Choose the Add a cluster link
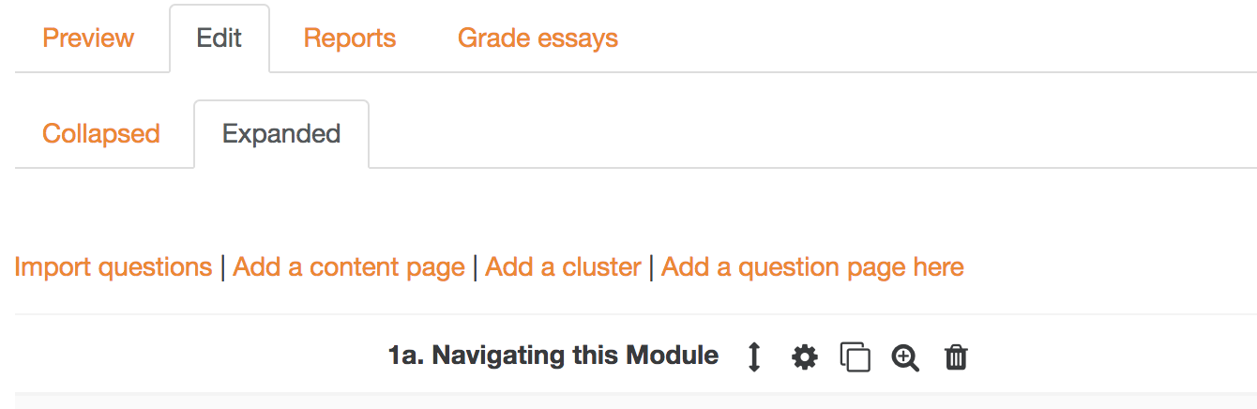This screenshot has height=409, width=1257. (x=563, y=267)
